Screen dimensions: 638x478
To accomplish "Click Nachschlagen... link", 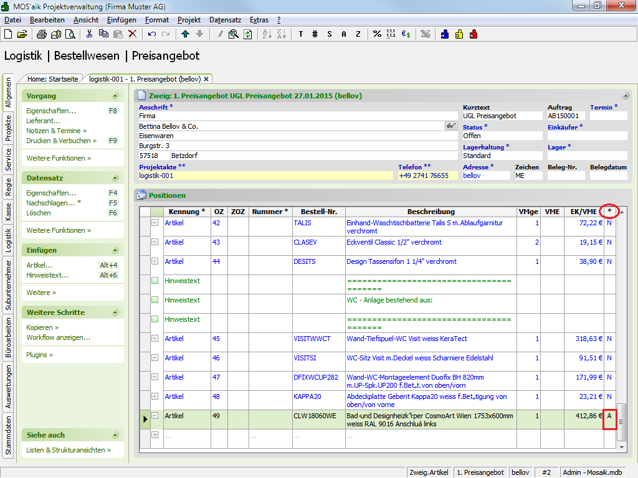I will [54, 203].
